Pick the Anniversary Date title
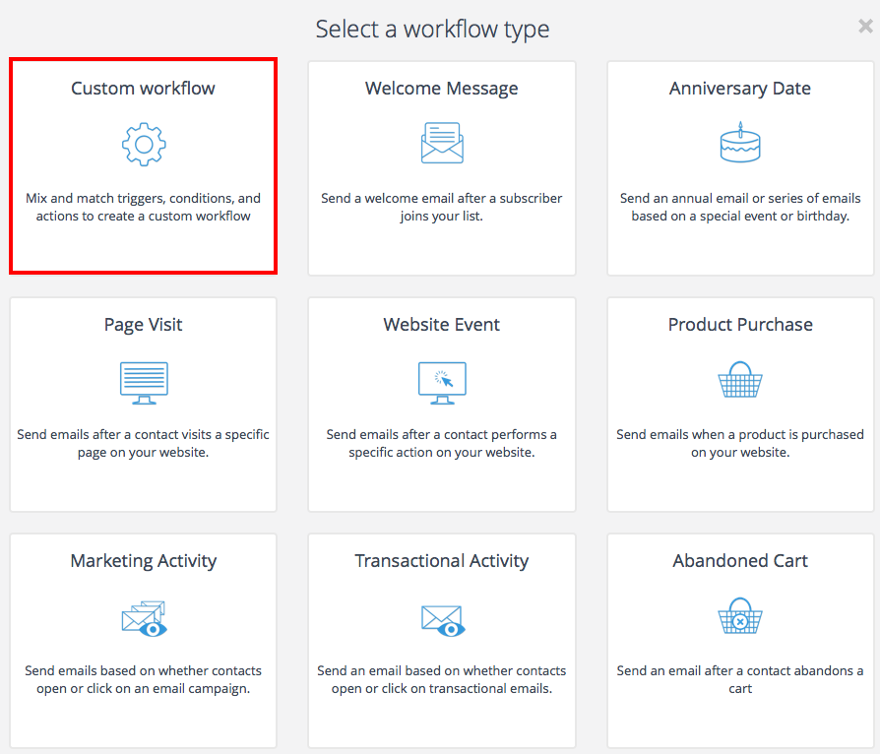The width and height of the screenshot is (880, 754). pyautogui.click(x=740, y=89)
